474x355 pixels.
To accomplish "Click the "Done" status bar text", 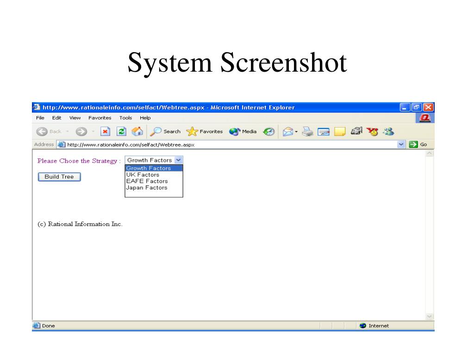I will (48, 326).
